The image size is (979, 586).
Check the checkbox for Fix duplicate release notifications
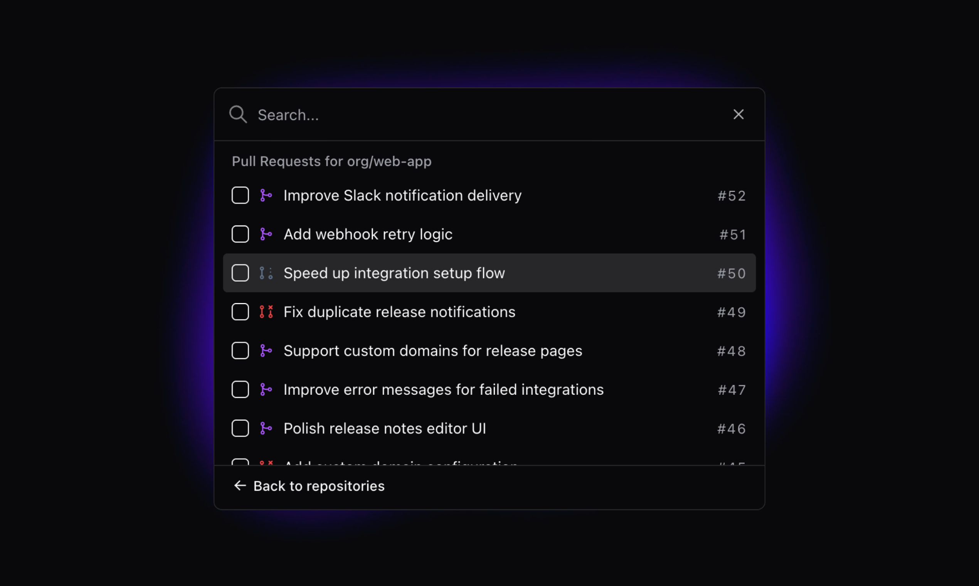(240, 312)
